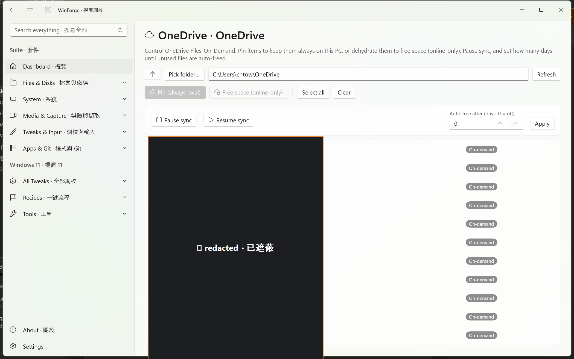Click Pick folder... button
This screenshot has width=574, height=359.
click(184, 74)
